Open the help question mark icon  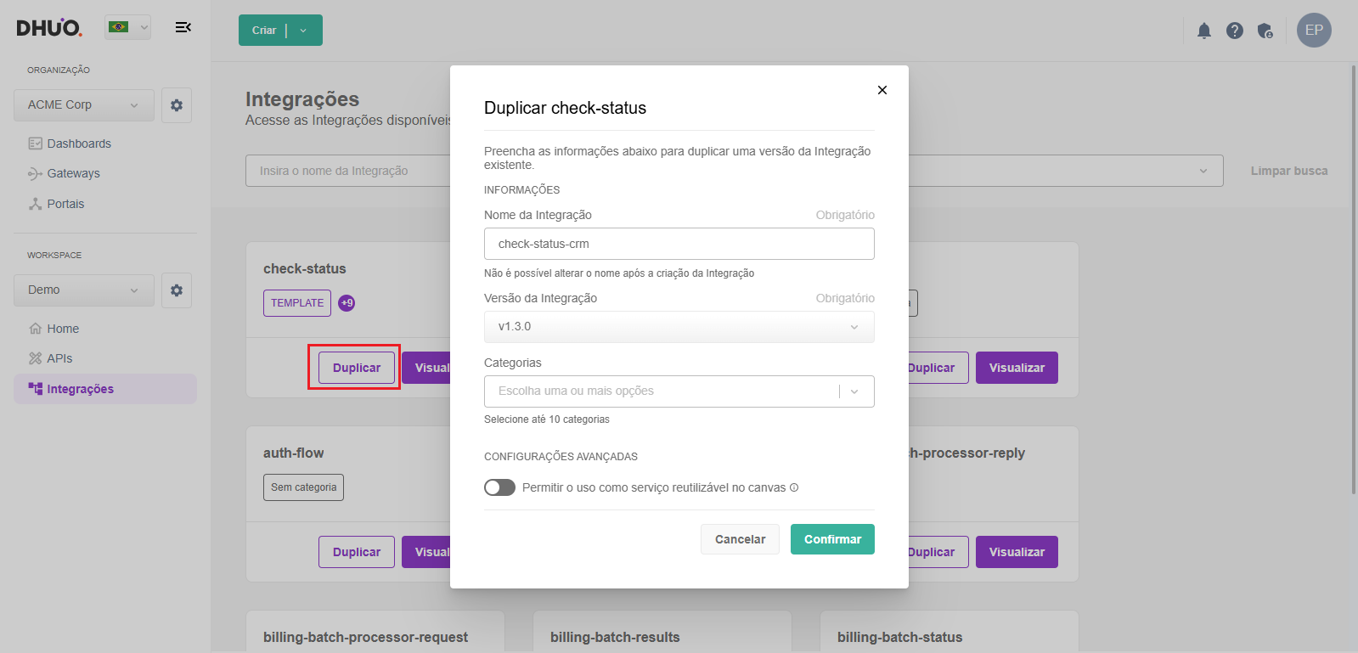pyautogui.click(x=1234, y=31)
